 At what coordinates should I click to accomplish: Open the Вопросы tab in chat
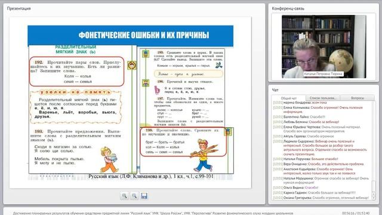pos(358,98)
